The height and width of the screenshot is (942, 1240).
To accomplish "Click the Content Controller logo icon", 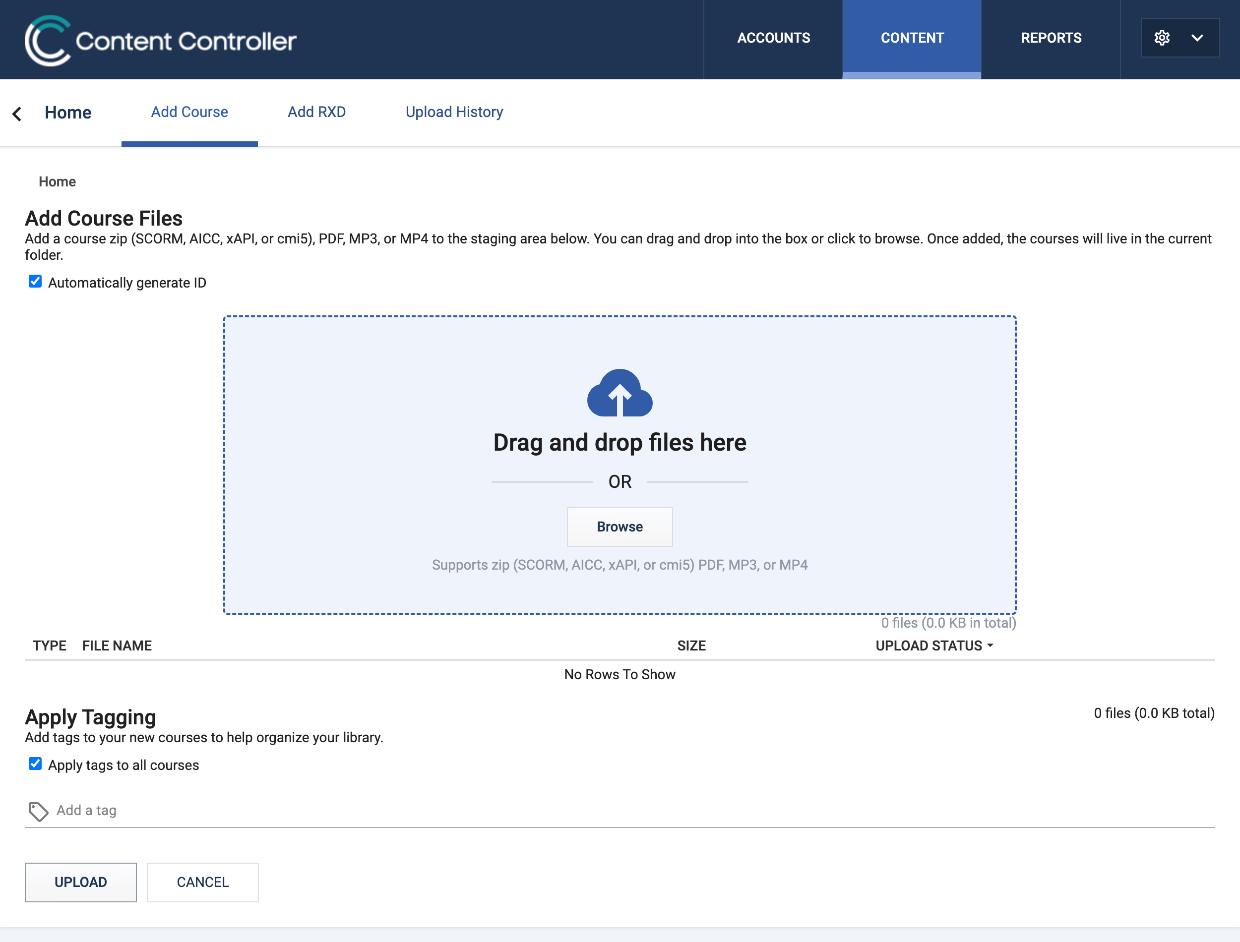I will [48, 40].
